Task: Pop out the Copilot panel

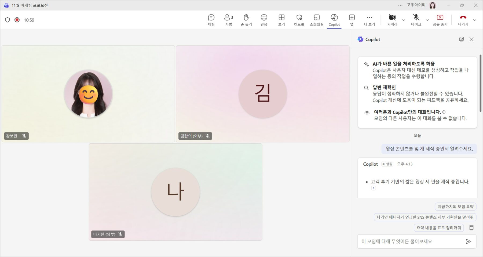Action: pos(461,39)
